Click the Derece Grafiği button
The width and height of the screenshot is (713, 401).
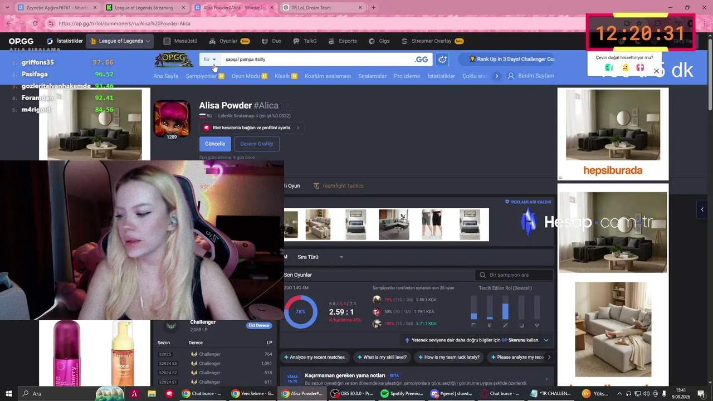pyautogui.click(x=256, y=144)
